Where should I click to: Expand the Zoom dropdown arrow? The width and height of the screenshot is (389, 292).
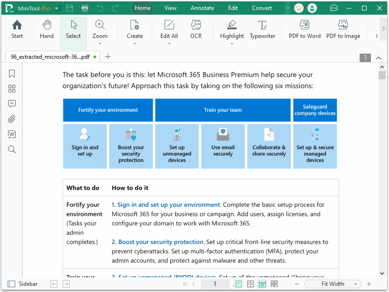[100, 44]
